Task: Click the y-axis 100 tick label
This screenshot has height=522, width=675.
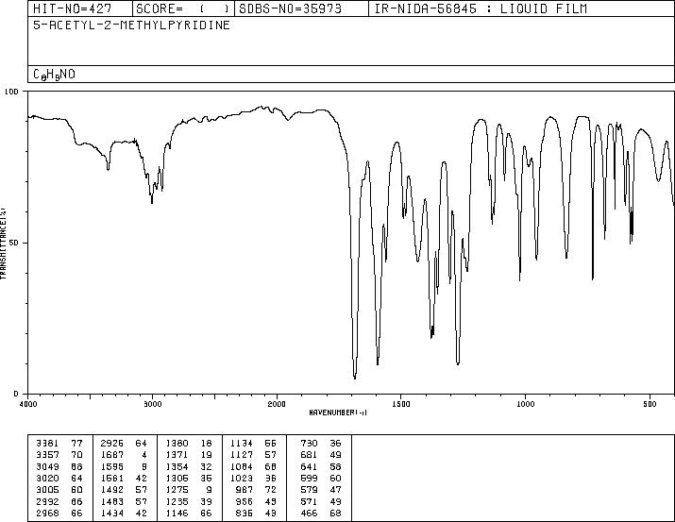Action: [x=11, y=92]
